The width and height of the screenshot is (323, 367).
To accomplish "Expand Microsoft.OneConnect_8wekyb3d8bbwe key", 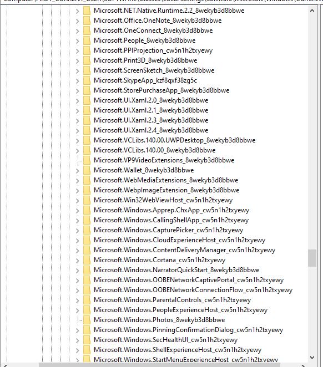I will click(78, 30).
